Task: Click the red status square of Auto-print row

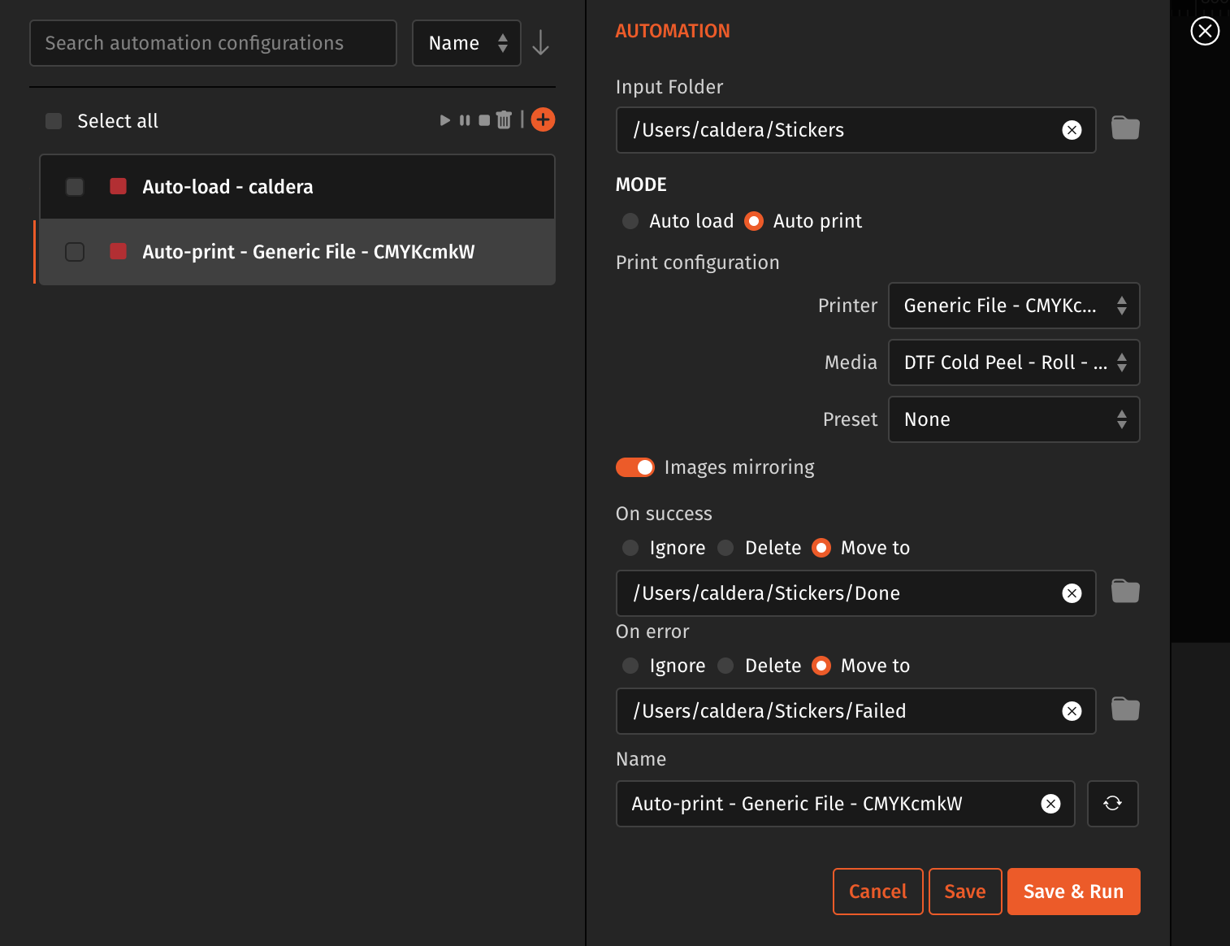Action: (x=119, y=251)
